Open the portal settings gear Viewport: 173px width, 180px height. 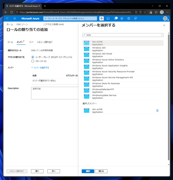pos(122,19)
